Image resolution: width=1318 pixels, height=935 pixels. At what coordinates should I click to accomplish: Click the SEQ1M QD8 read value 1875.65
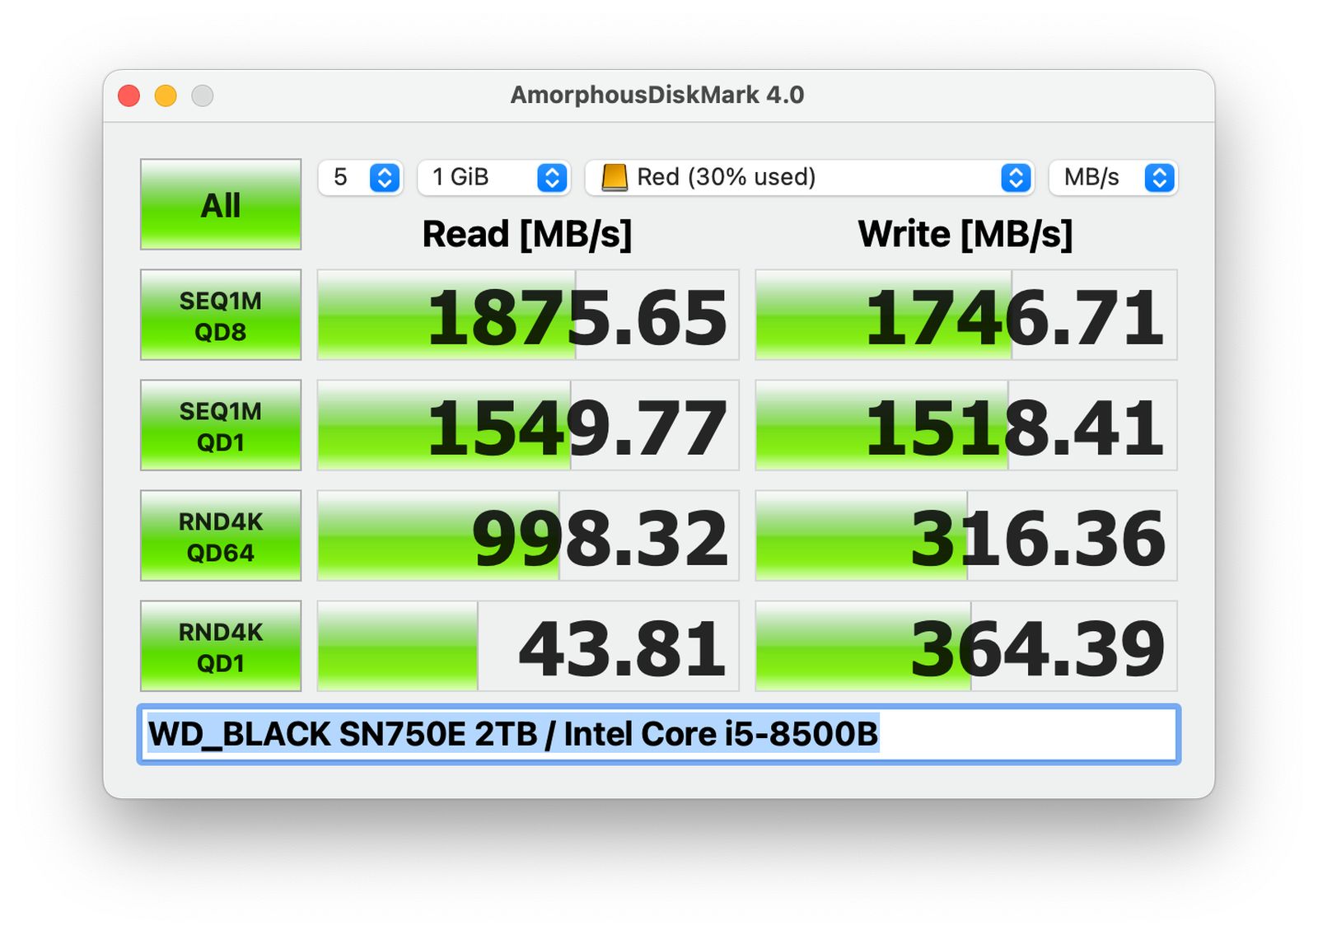click(x=528, y=315)
